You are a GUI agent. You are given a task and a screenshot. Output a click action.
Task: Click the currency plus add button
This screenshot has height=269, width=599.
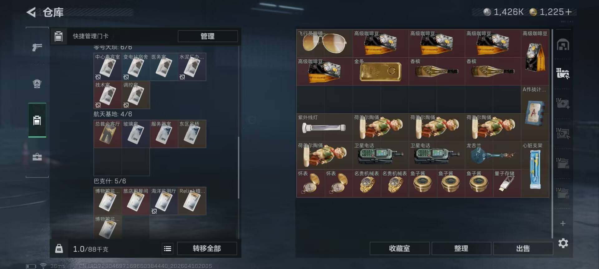(x=568, y=12)
